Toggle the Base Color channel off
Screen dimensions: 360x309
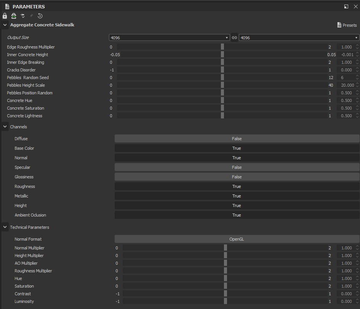[x=237, y=148]
